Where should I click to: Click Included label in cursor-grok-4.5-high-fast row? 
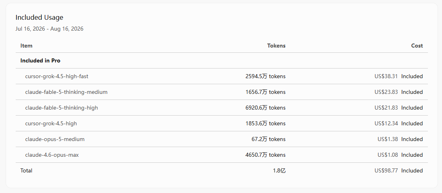[x=412, y=76]
